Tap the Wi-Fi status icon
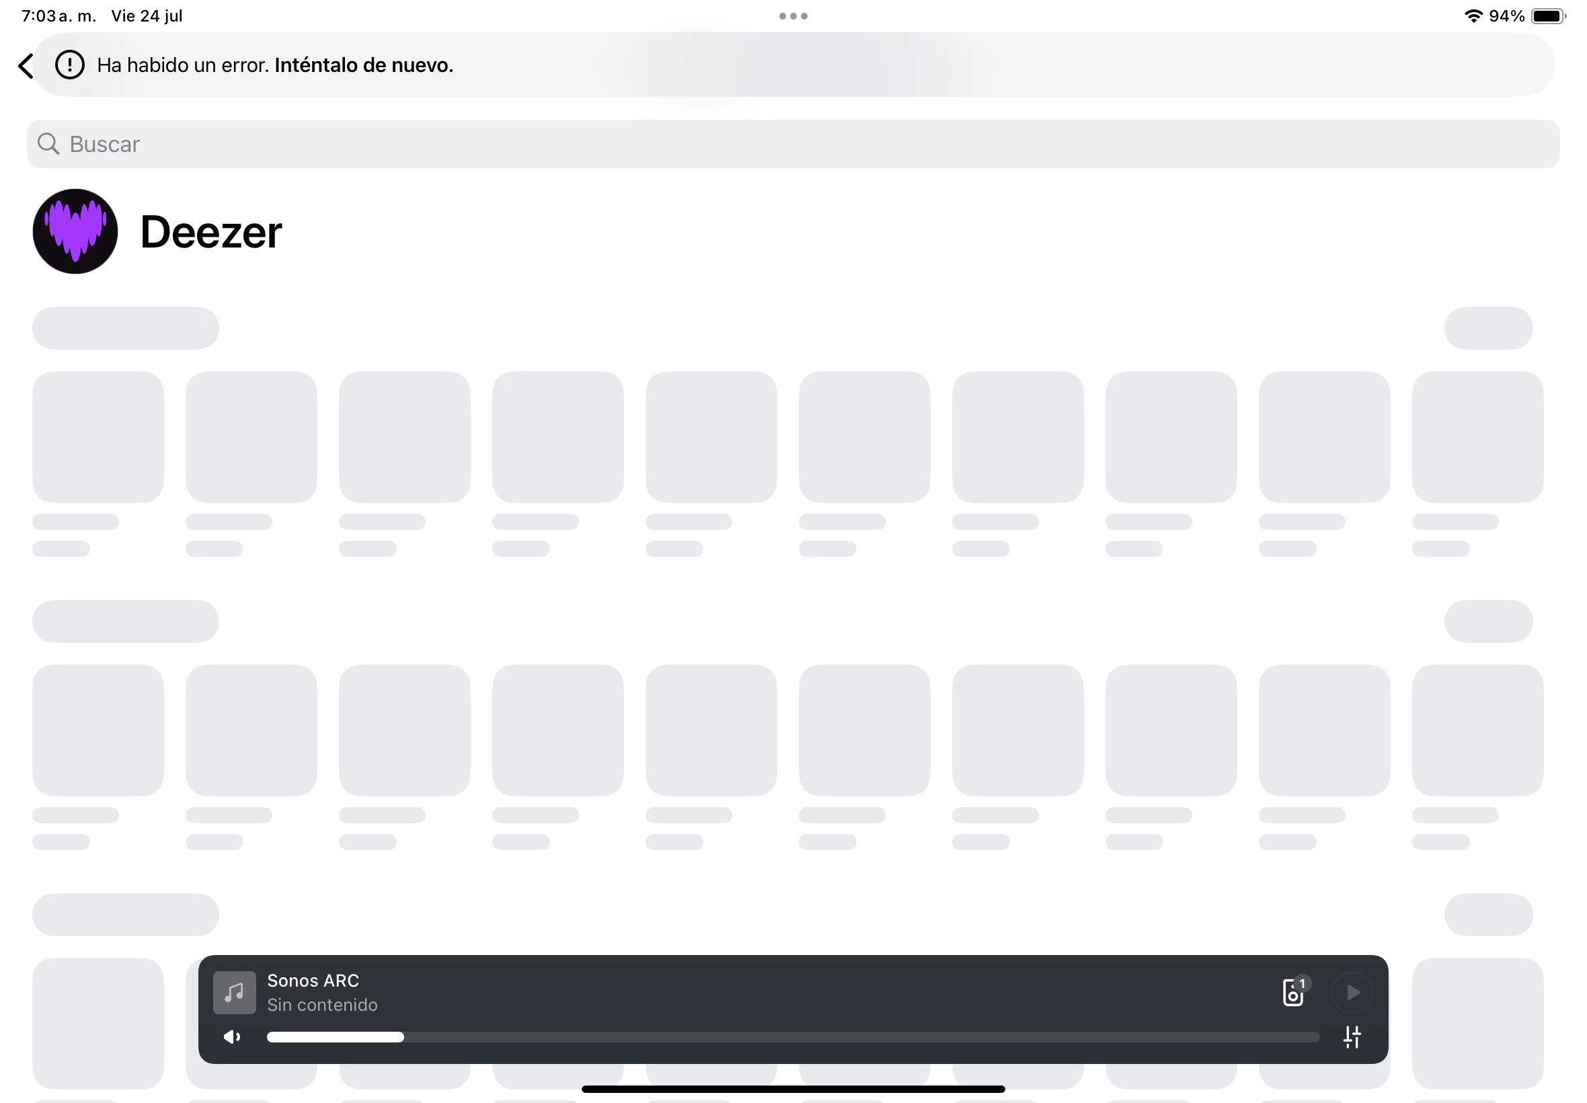 1474,16
